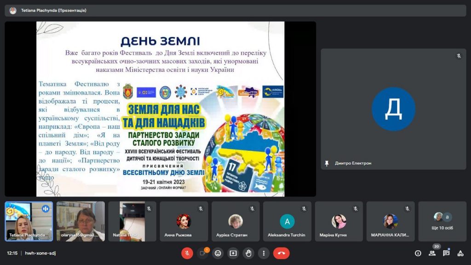The width and height of the screenshot is (471, 265).
Task: Turn on the camera
Action: click(202, 253)
